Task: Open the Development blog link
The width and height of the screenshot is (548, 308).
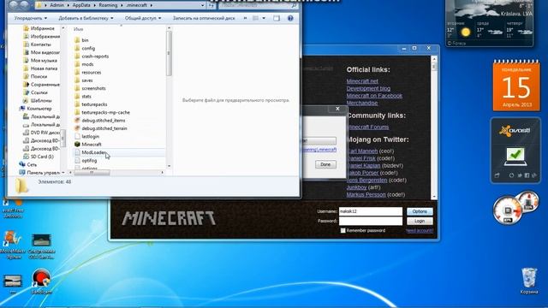Action: 368,88
